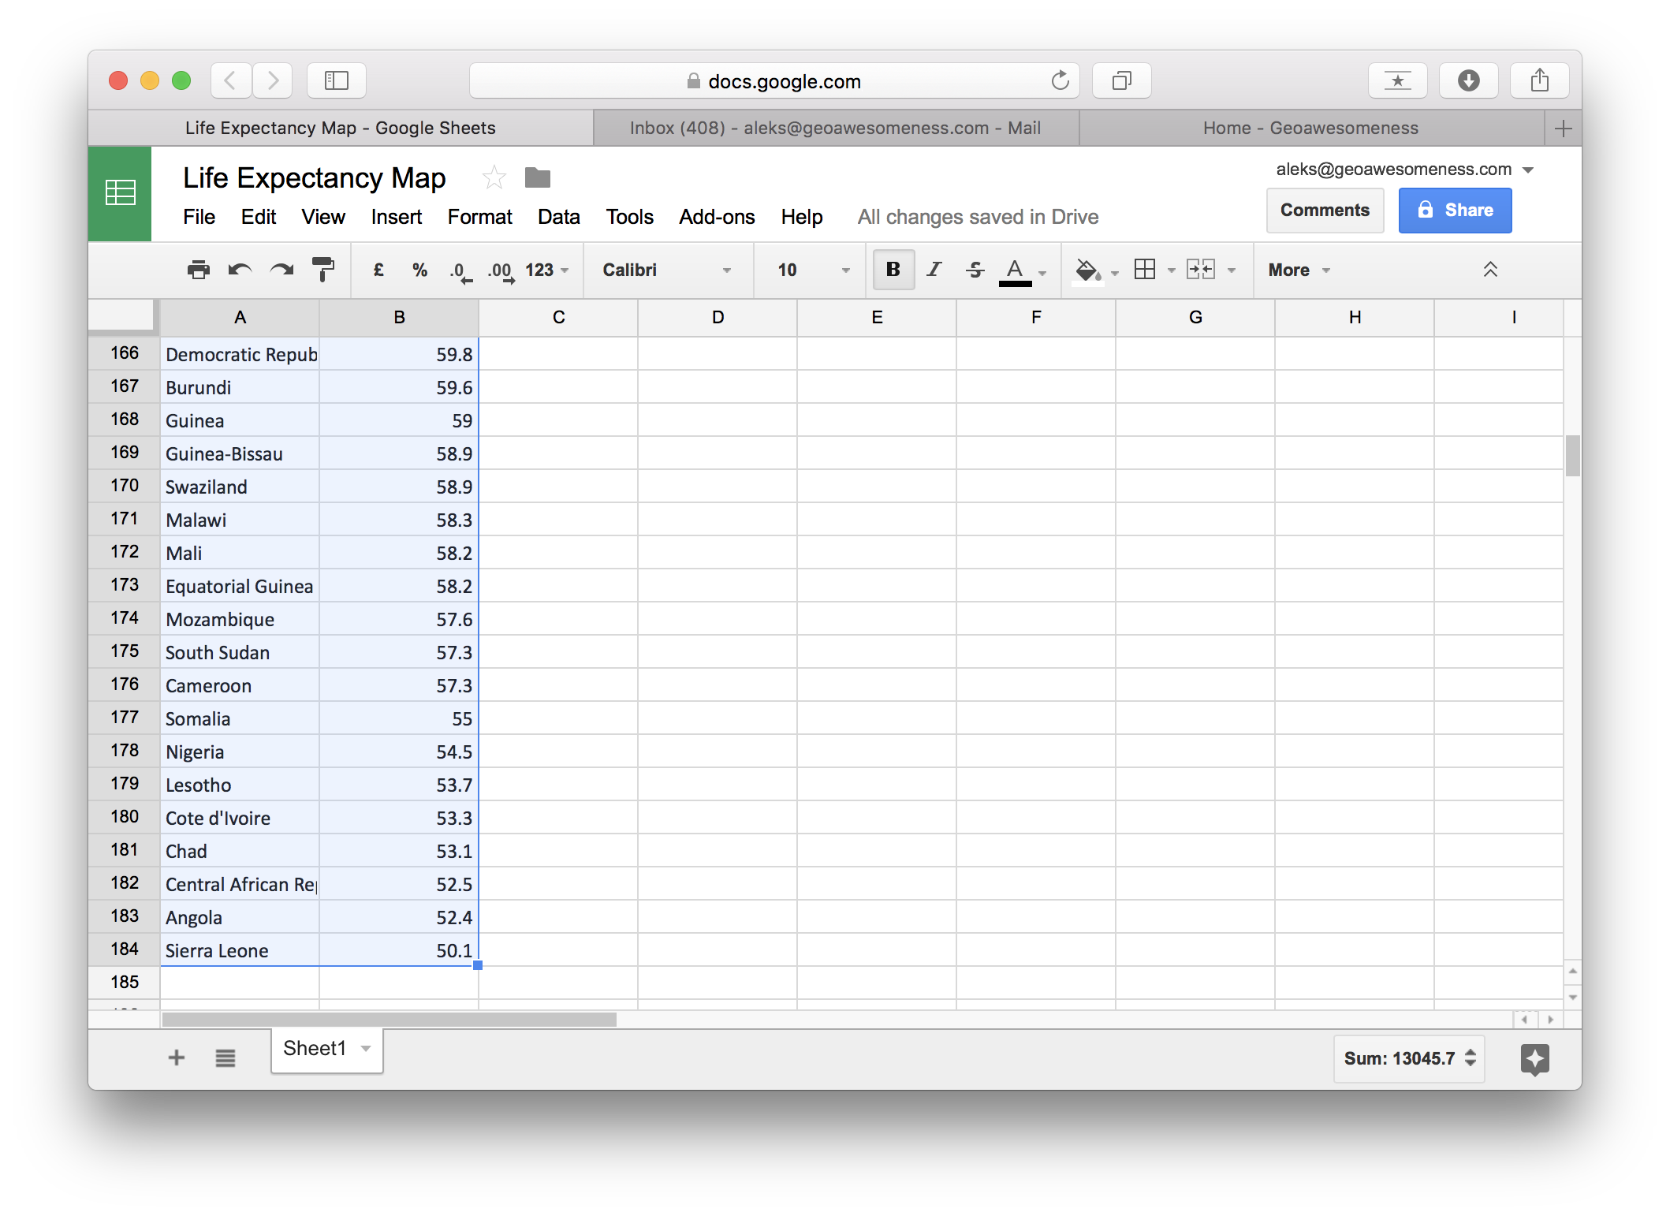
Task: Toggle italic formatting button
Action: point(934,270)
